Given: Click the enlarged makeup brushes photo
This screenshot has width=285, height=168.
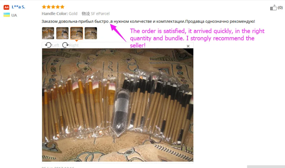Looking at the screenshot, I should pos(118,105).
